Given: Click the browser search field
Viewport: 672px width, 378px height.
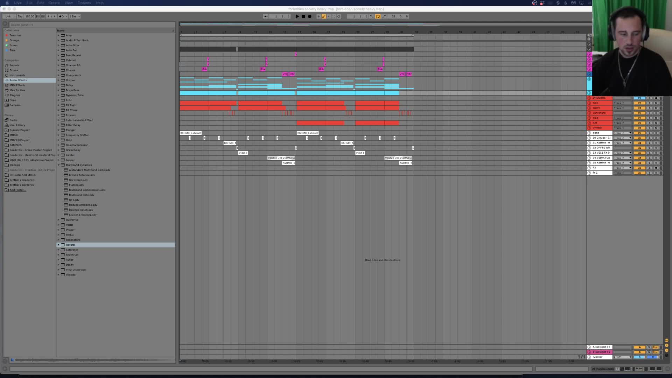Looking at the screenshot, I should [92, 25].
